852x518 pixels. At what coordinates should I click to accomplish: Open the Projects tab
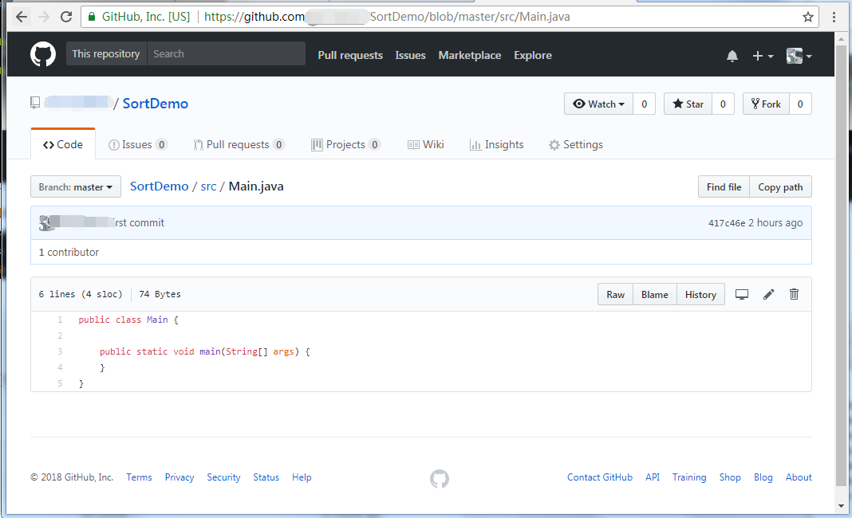coord(345,144)
